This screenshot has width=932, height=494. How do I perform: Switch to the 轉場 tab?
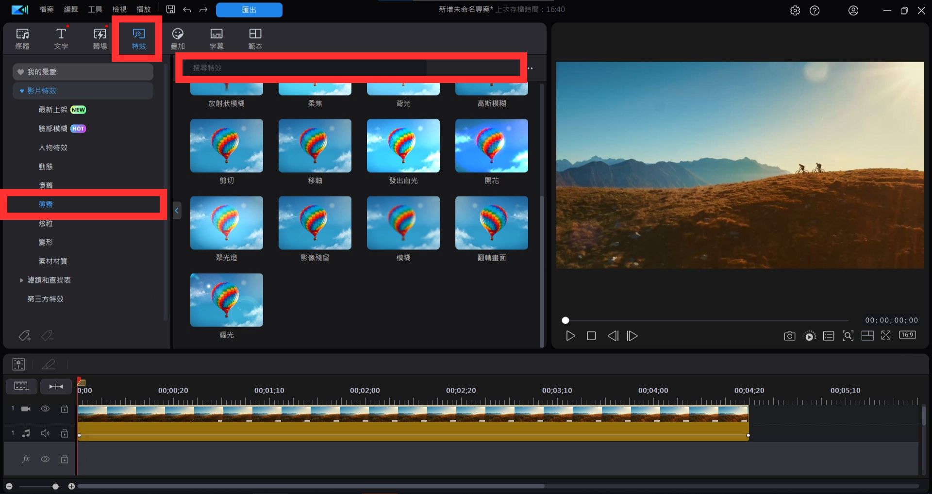click(x=100, y=38)
